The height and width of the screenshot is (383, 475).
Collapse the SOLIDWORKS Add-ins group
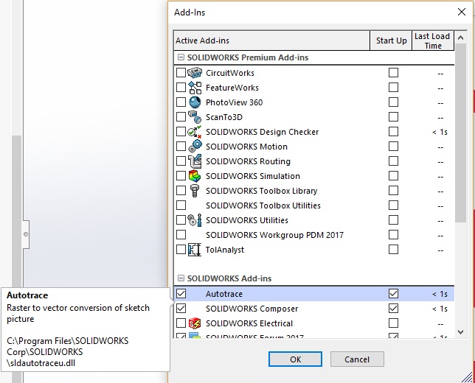[181, 278]
